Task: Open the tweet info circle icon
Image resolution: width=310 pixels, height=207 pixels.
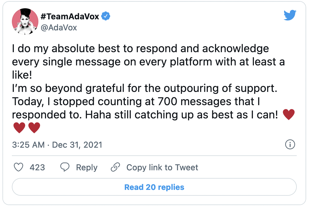Action: point(290,145)
